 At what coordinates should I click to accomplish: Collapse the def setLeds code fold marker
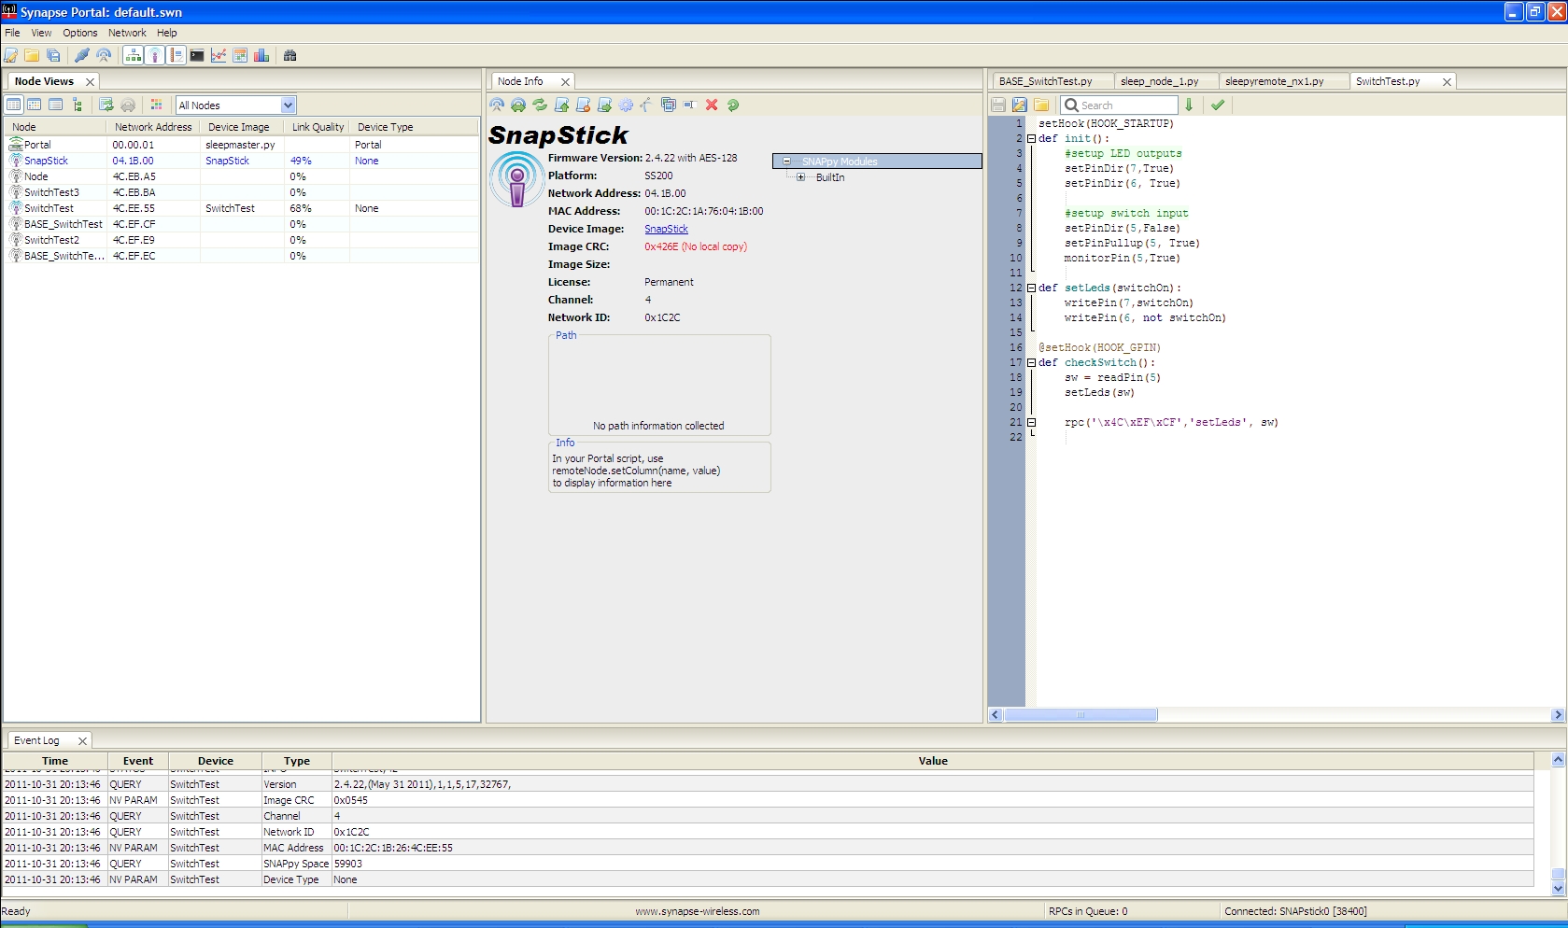(1032, 288)
